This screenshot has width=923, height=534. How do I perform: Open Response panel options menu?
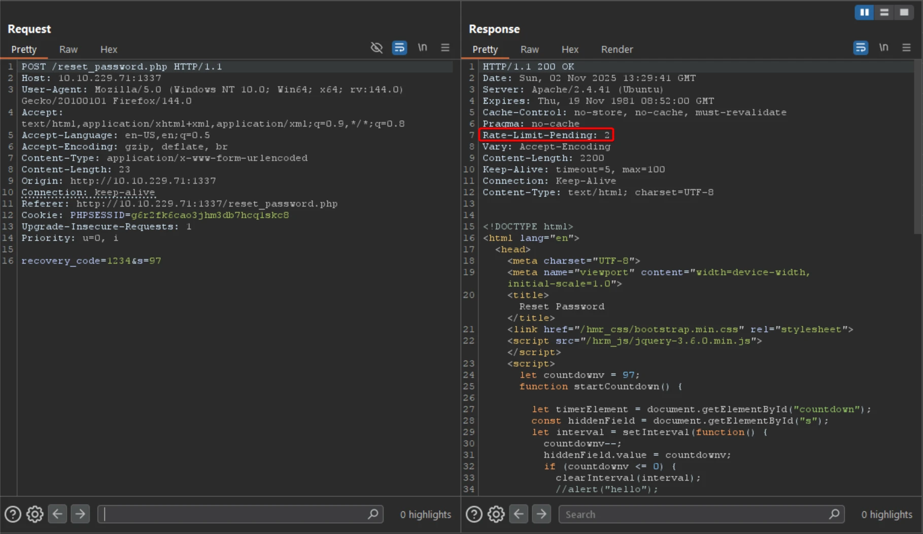point(906,48)
